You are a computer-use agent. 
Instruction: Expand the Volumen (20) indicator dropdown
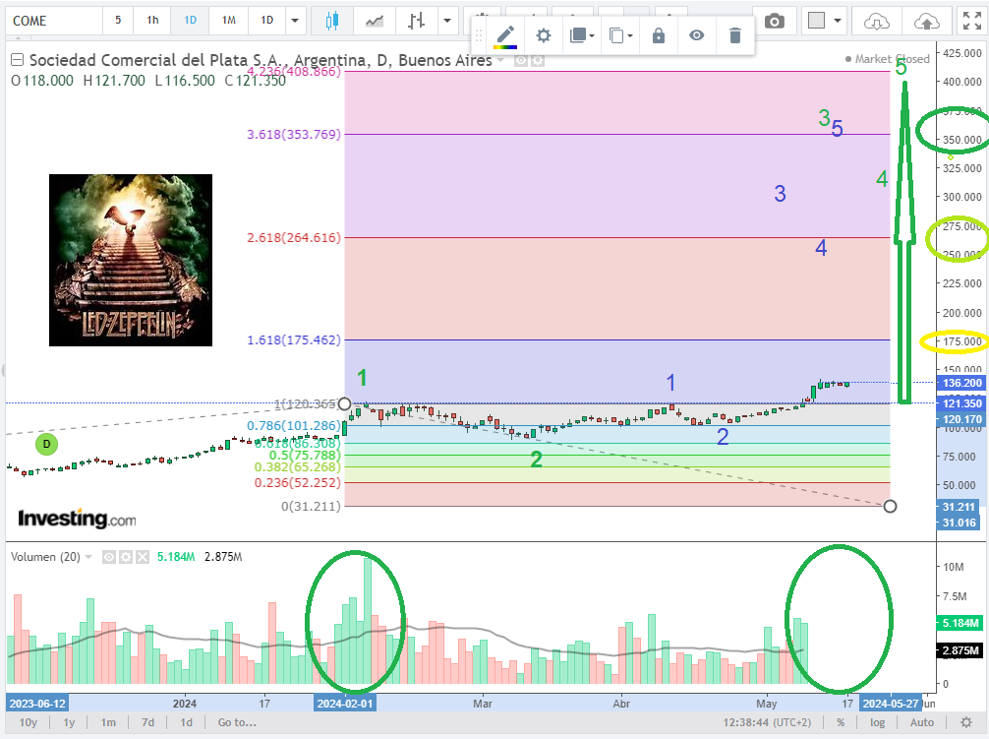point(88,557)
